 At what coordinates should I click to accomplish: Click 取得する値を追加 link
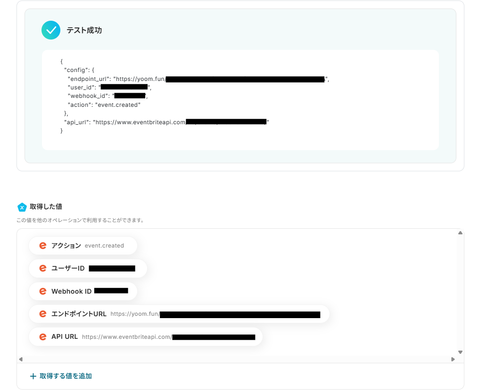point(61,376)
